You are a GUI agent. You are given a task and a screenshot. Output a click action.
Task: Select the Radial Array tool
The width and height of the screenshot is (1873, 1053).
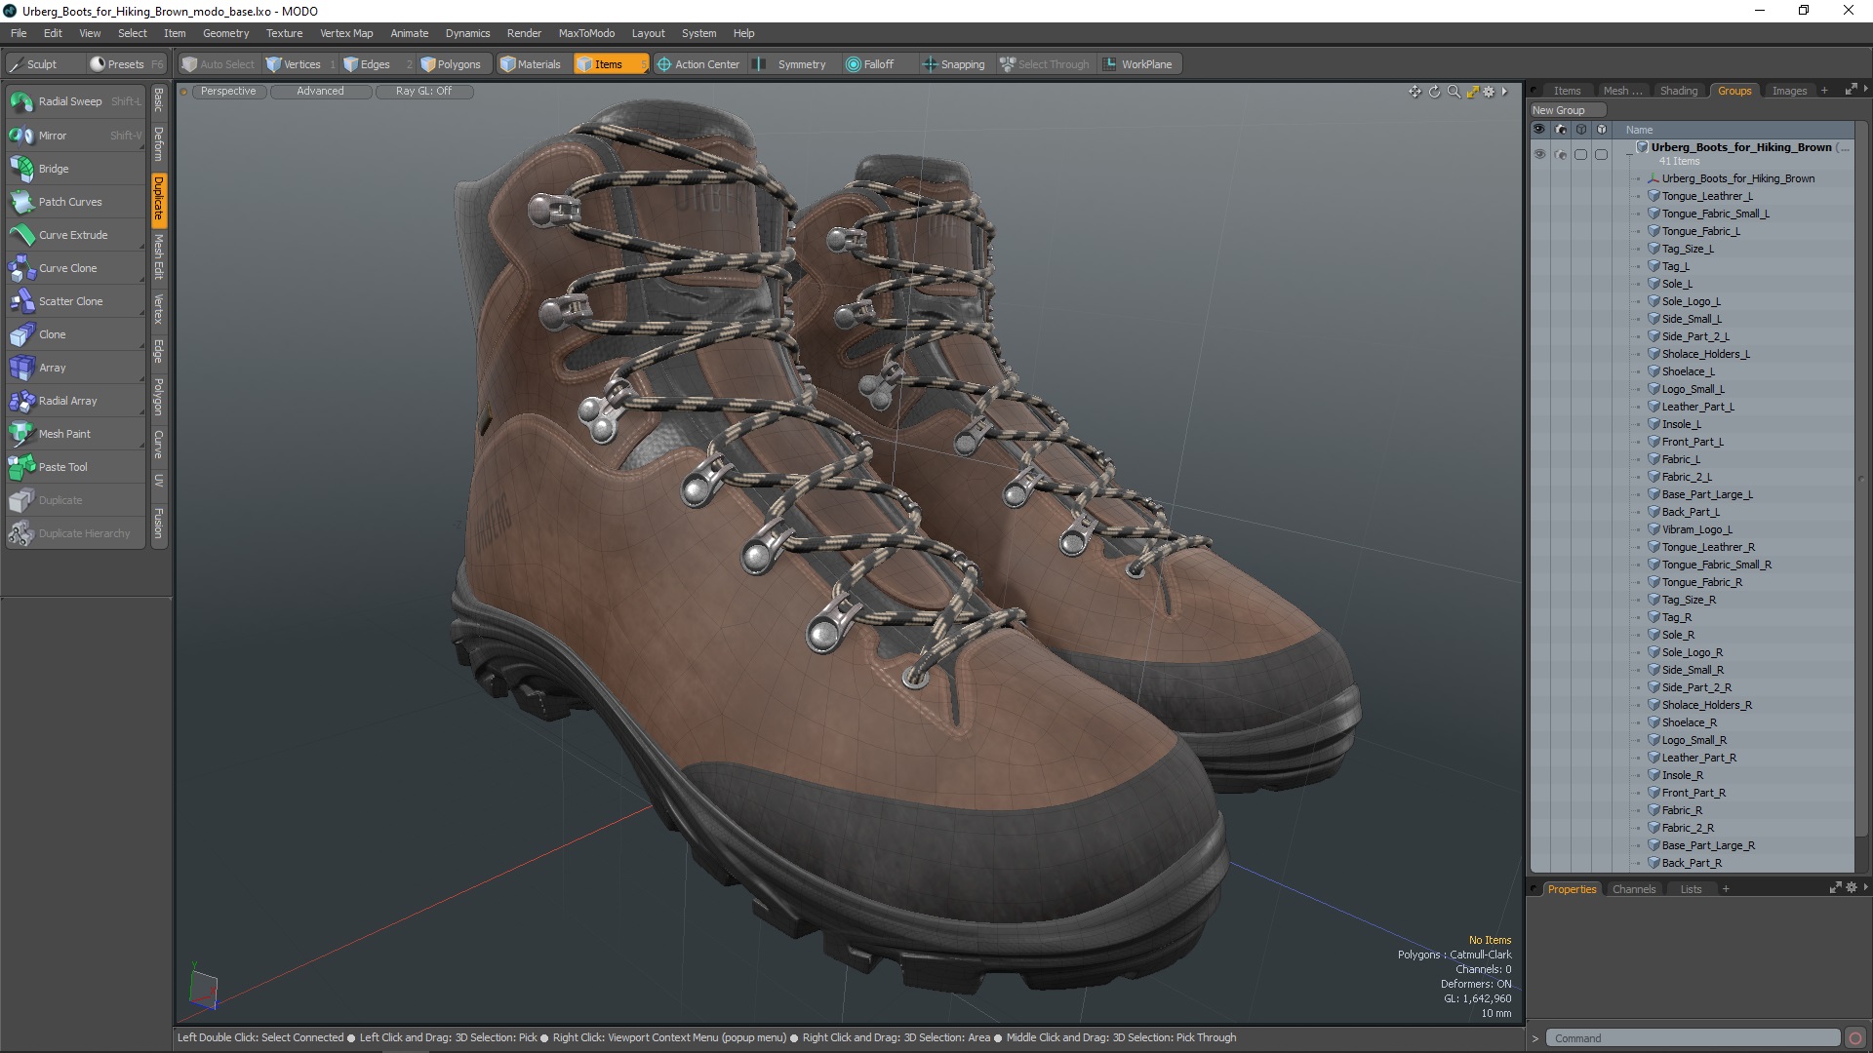pyautogui.click(x=75, y=401)
